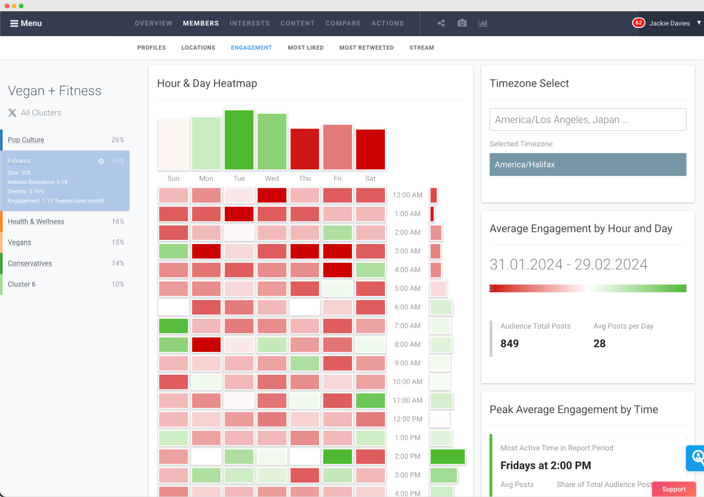Viewport: 704px width, 497px height.
Task: Open Locations sub-tab
Action: point(198,48)
